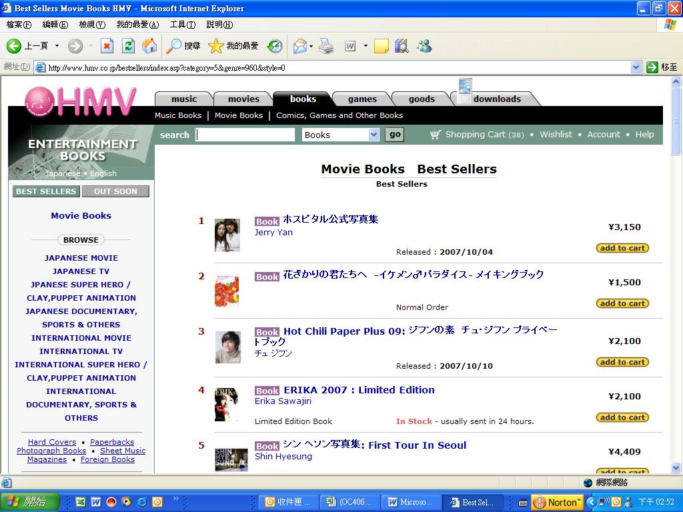Screen dimensions: 683x512
Task: Open Excel from quick launch taskbar
Action: [81, 502]
